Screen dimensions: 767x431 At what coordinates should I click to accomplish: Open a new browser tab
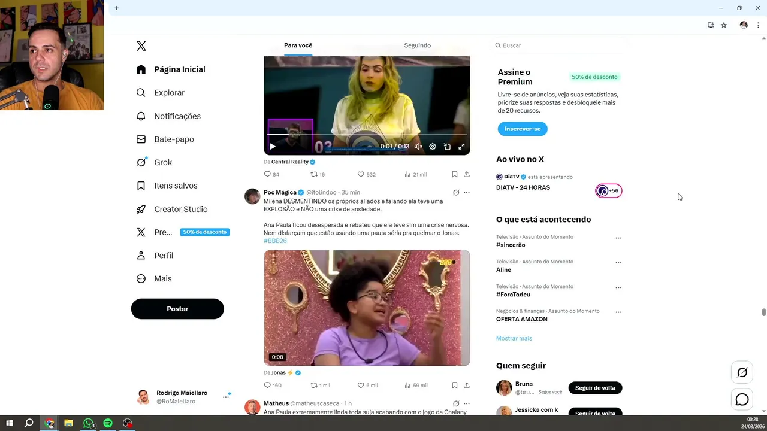116,8
